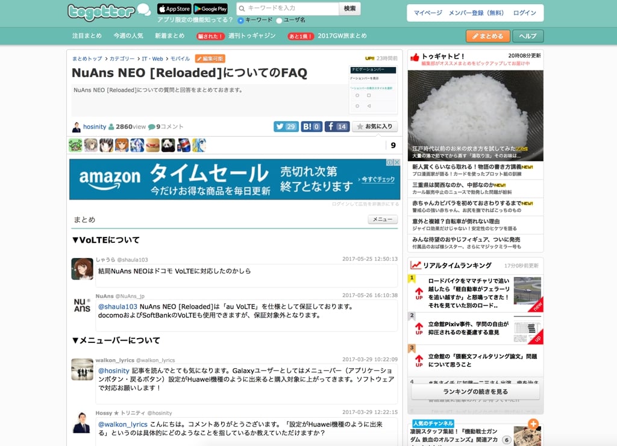Click the ログイン link
The height and width of the screenshot is (446, 617).
(524, 13)
